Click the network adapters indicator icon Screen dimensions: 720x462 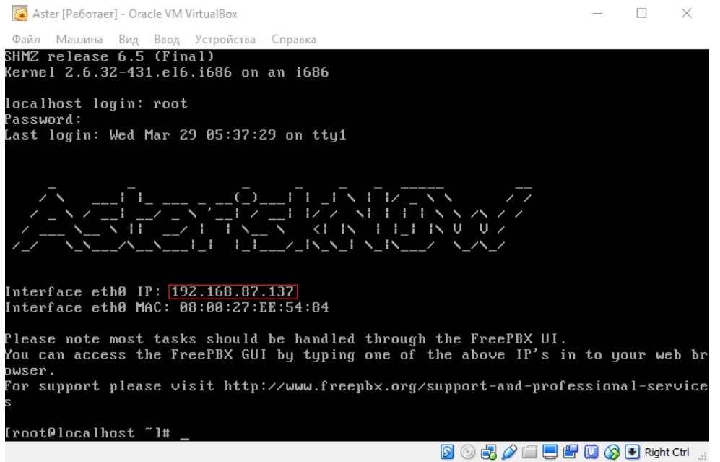pyautogui.click(x=489, y=453)
